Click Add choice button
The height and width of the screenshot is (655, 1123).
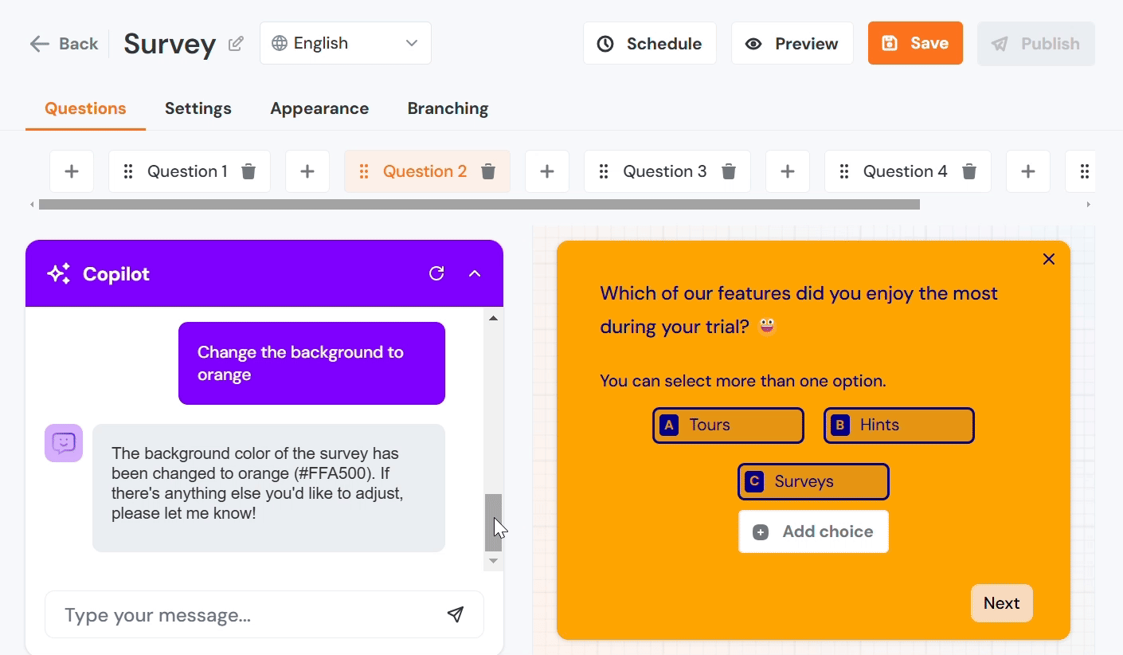813,531
